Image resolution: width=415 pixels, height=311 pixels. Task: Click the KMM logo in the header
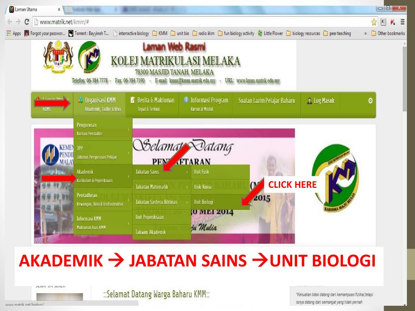coord(90,57)
